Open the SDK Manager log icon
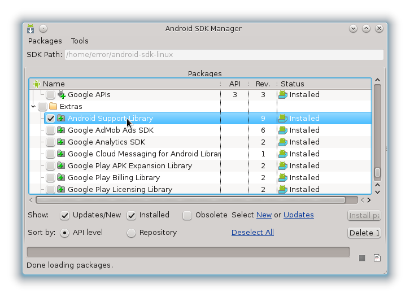 (x=377, y=258)
